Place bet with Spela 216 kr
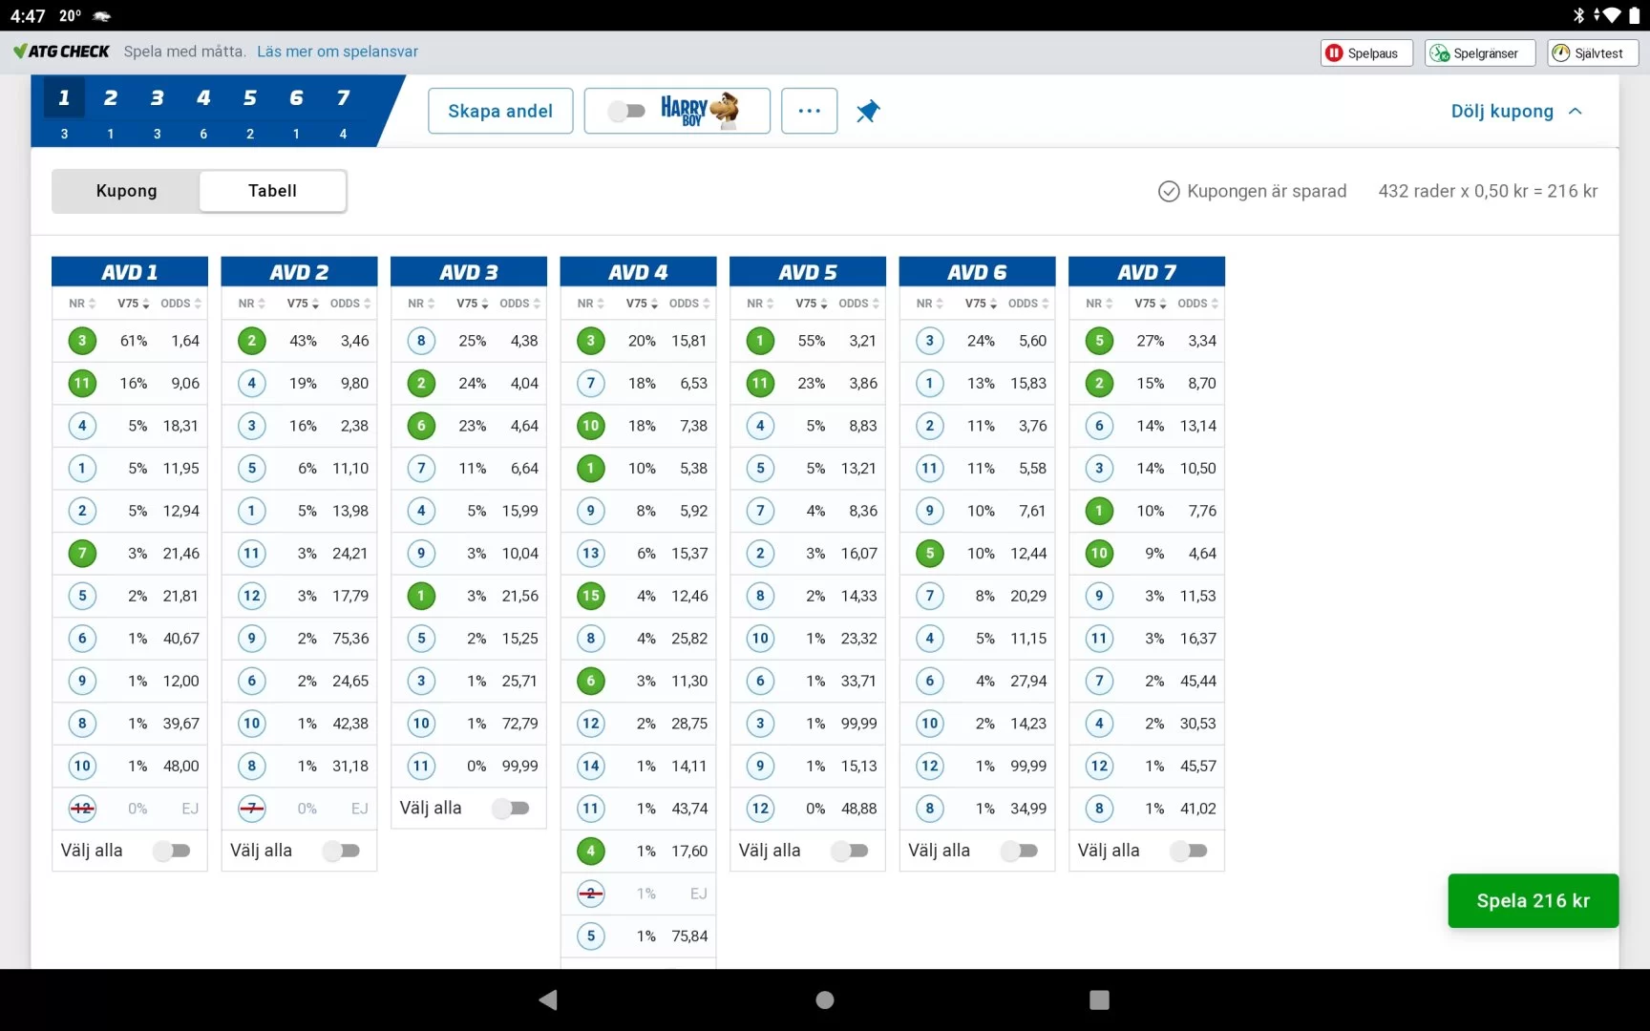This screenshot has width=1650, height=1031. (1533, 900)
